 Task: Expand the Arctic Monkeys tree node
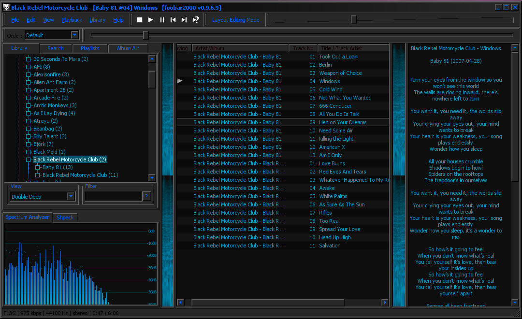click(x=28, y=105)
